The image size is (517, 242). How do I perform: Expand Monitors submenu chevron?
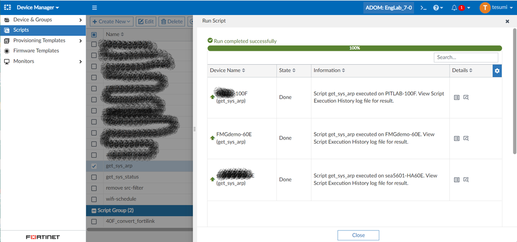coord(80,62)
